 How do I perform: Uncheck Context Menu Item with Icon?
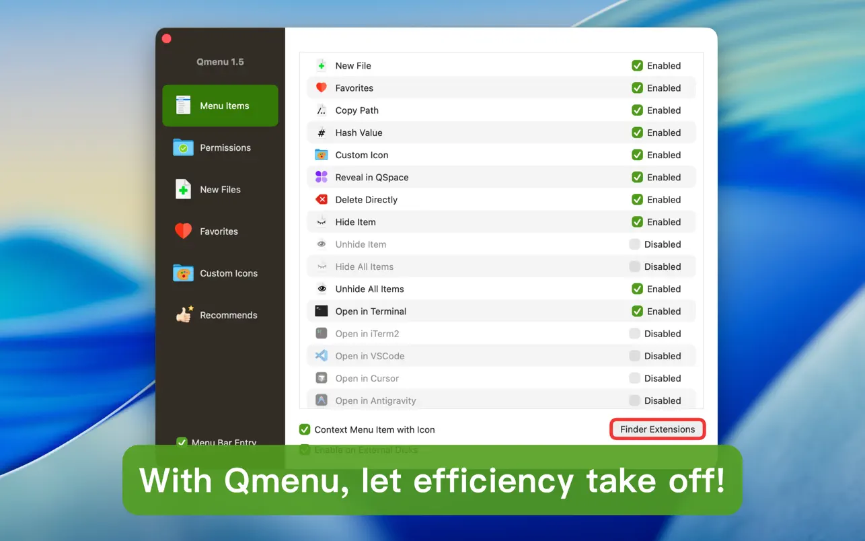coord(305,429)
